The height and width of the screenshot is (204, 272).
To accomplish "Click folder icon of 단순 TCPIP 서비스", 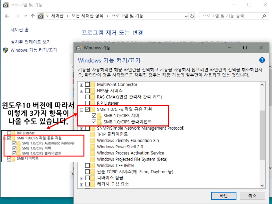I will click(93, 172).
